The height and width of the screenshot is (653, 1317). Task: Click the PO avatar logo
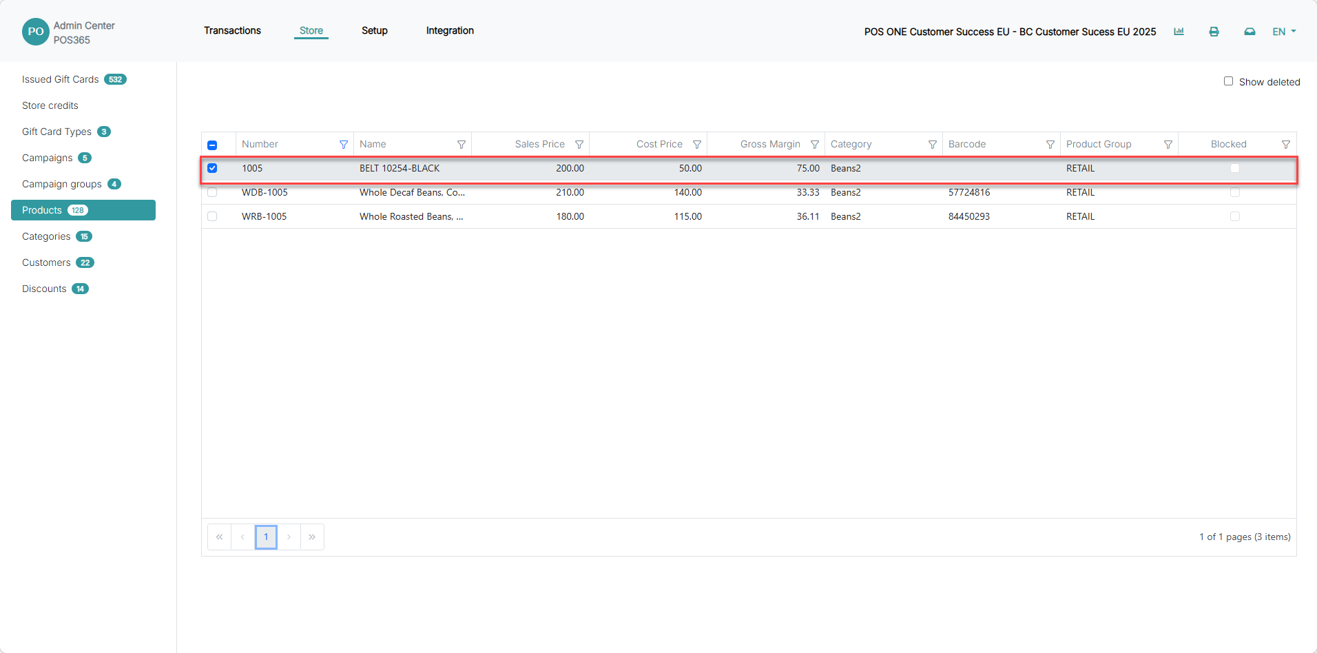[x=36, y=32]
